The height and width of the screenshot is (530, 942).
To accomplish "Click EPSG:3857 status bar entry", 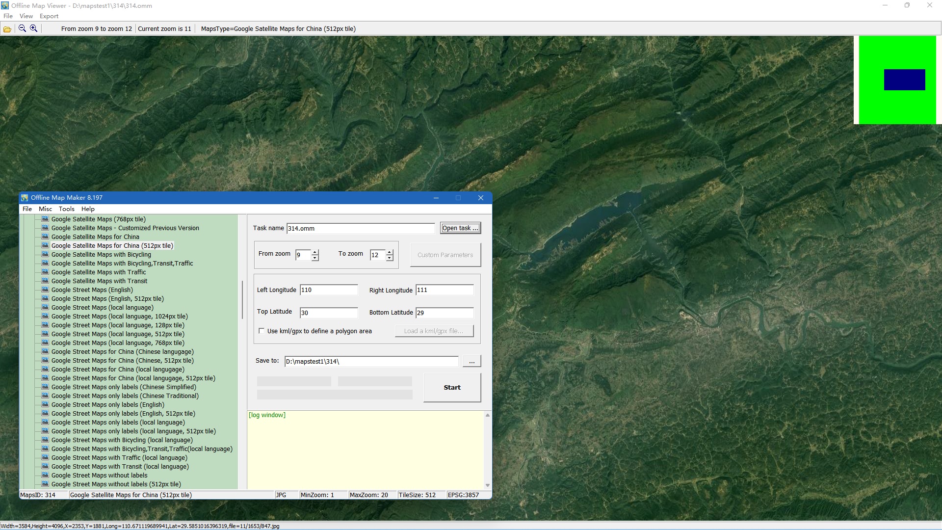I will tap(463, 495).
